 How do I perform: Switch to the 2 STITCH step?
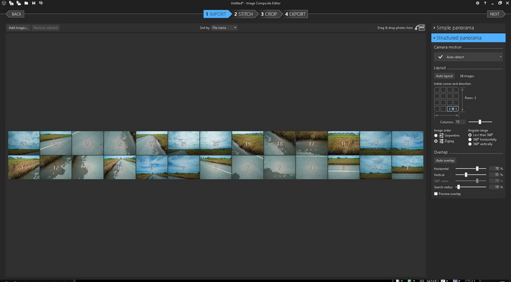pyautogui.click(x=244, y=13)
